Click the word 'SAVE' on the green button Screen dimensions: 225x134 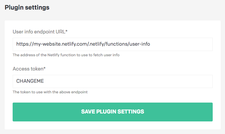pos(88,112)
